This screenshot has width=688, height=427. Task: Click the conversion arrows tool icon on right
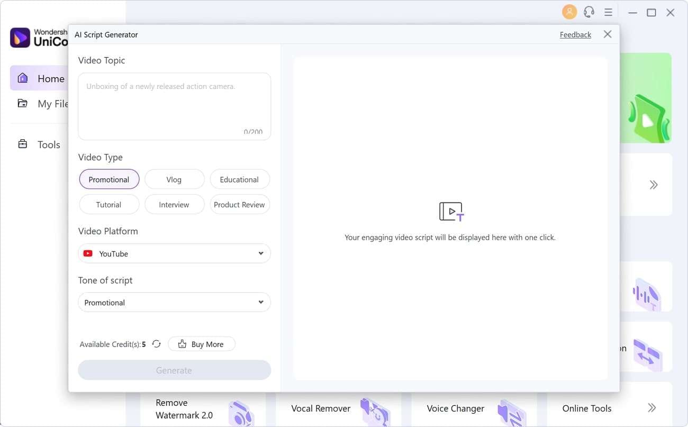(x=648, y=354)
